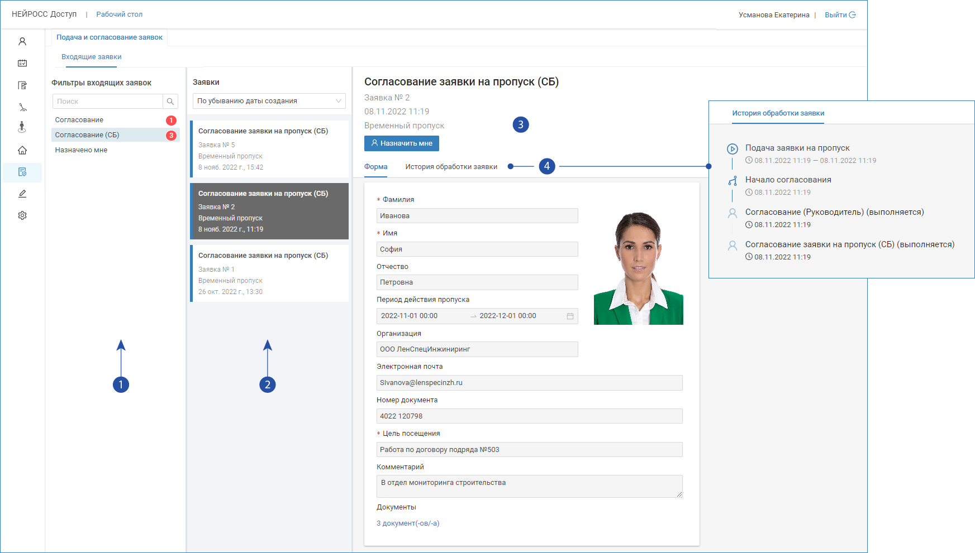
Task: Select the 'Согласование' filter with badge 1
Action: [79, 120]
